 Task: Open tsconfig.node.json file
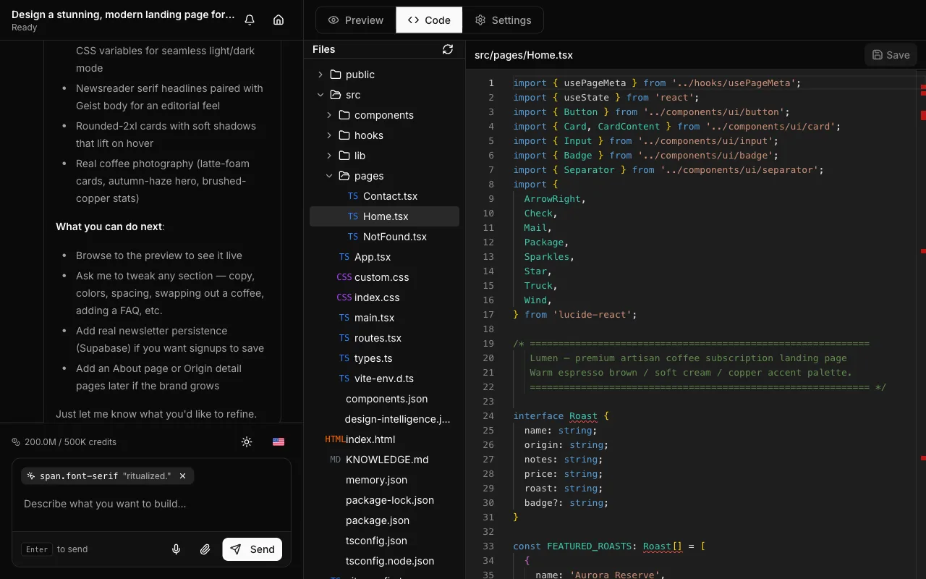(384, 561)
